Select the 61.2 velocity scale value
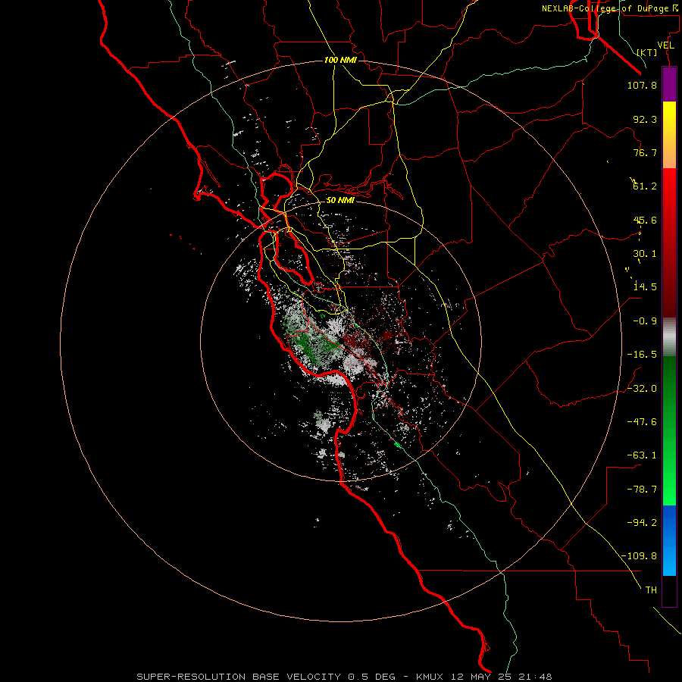The height and width of the screenshot is (682, 682). [x=645, y=186]
